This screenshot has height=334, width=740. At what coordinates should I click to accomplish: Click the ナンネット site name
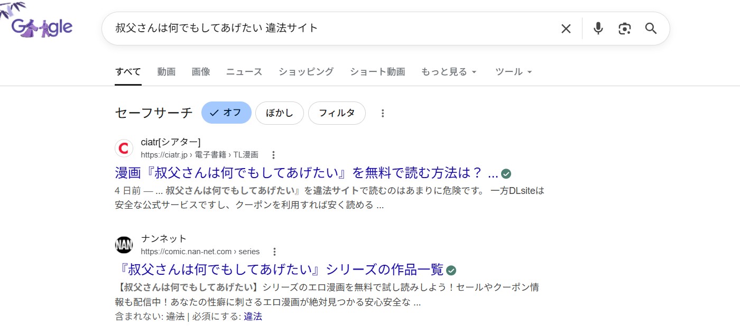pyautogui.click(x=164, y=239)
